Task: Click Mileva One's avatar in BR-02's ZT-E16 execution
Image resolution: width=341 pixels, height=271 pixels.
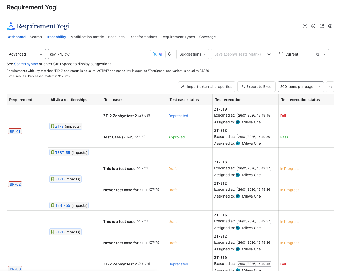Action: pos(238,175)
